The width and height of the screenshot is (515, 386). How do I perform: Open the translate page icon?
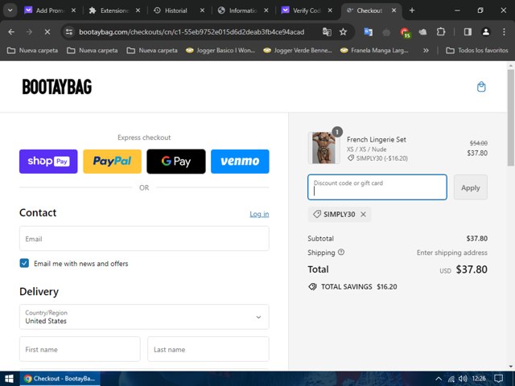coord(327,32)
